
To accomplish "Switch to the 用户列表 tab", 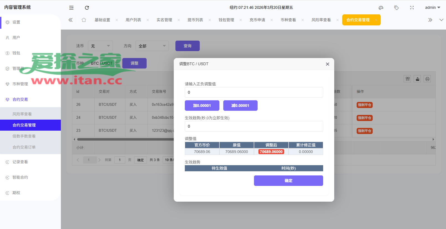I will point(133,20).
